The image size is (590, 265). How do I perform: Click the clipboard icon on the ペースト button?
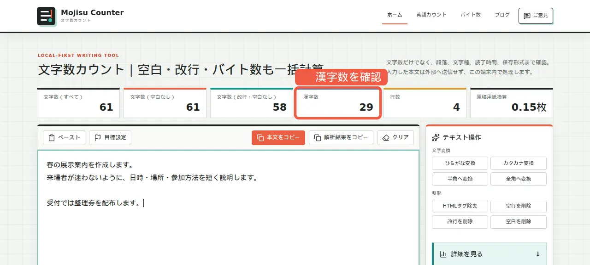point(52,137)
